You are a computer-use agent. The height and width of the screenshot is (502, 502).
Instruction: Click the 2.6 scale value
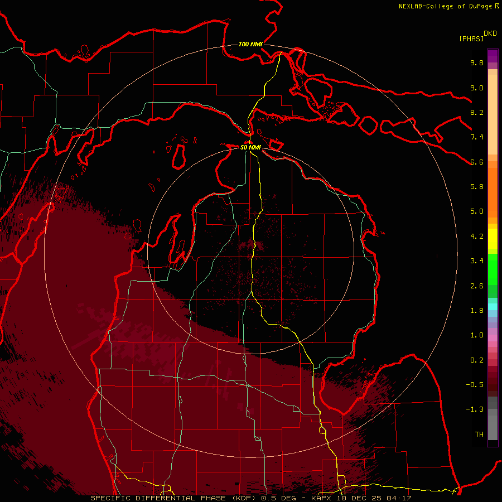pos(477,286)
